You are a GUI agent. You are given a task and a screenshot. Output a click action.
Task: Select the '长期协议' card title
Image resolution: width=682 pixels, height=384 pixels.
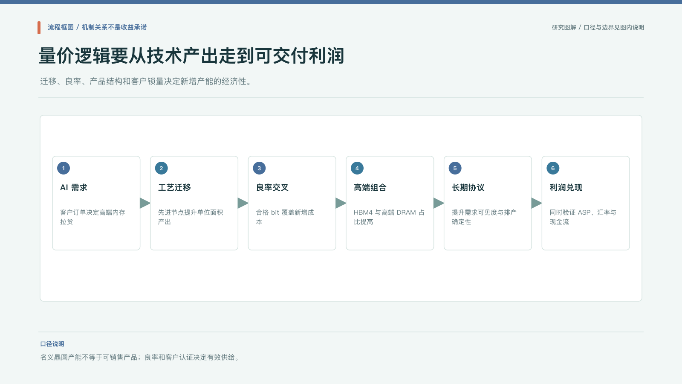pyautogui.click(x=468, y=187)
